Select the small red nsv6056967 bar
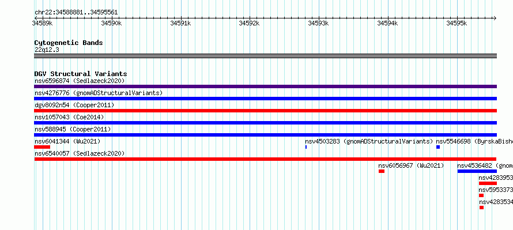 point(382,171)
